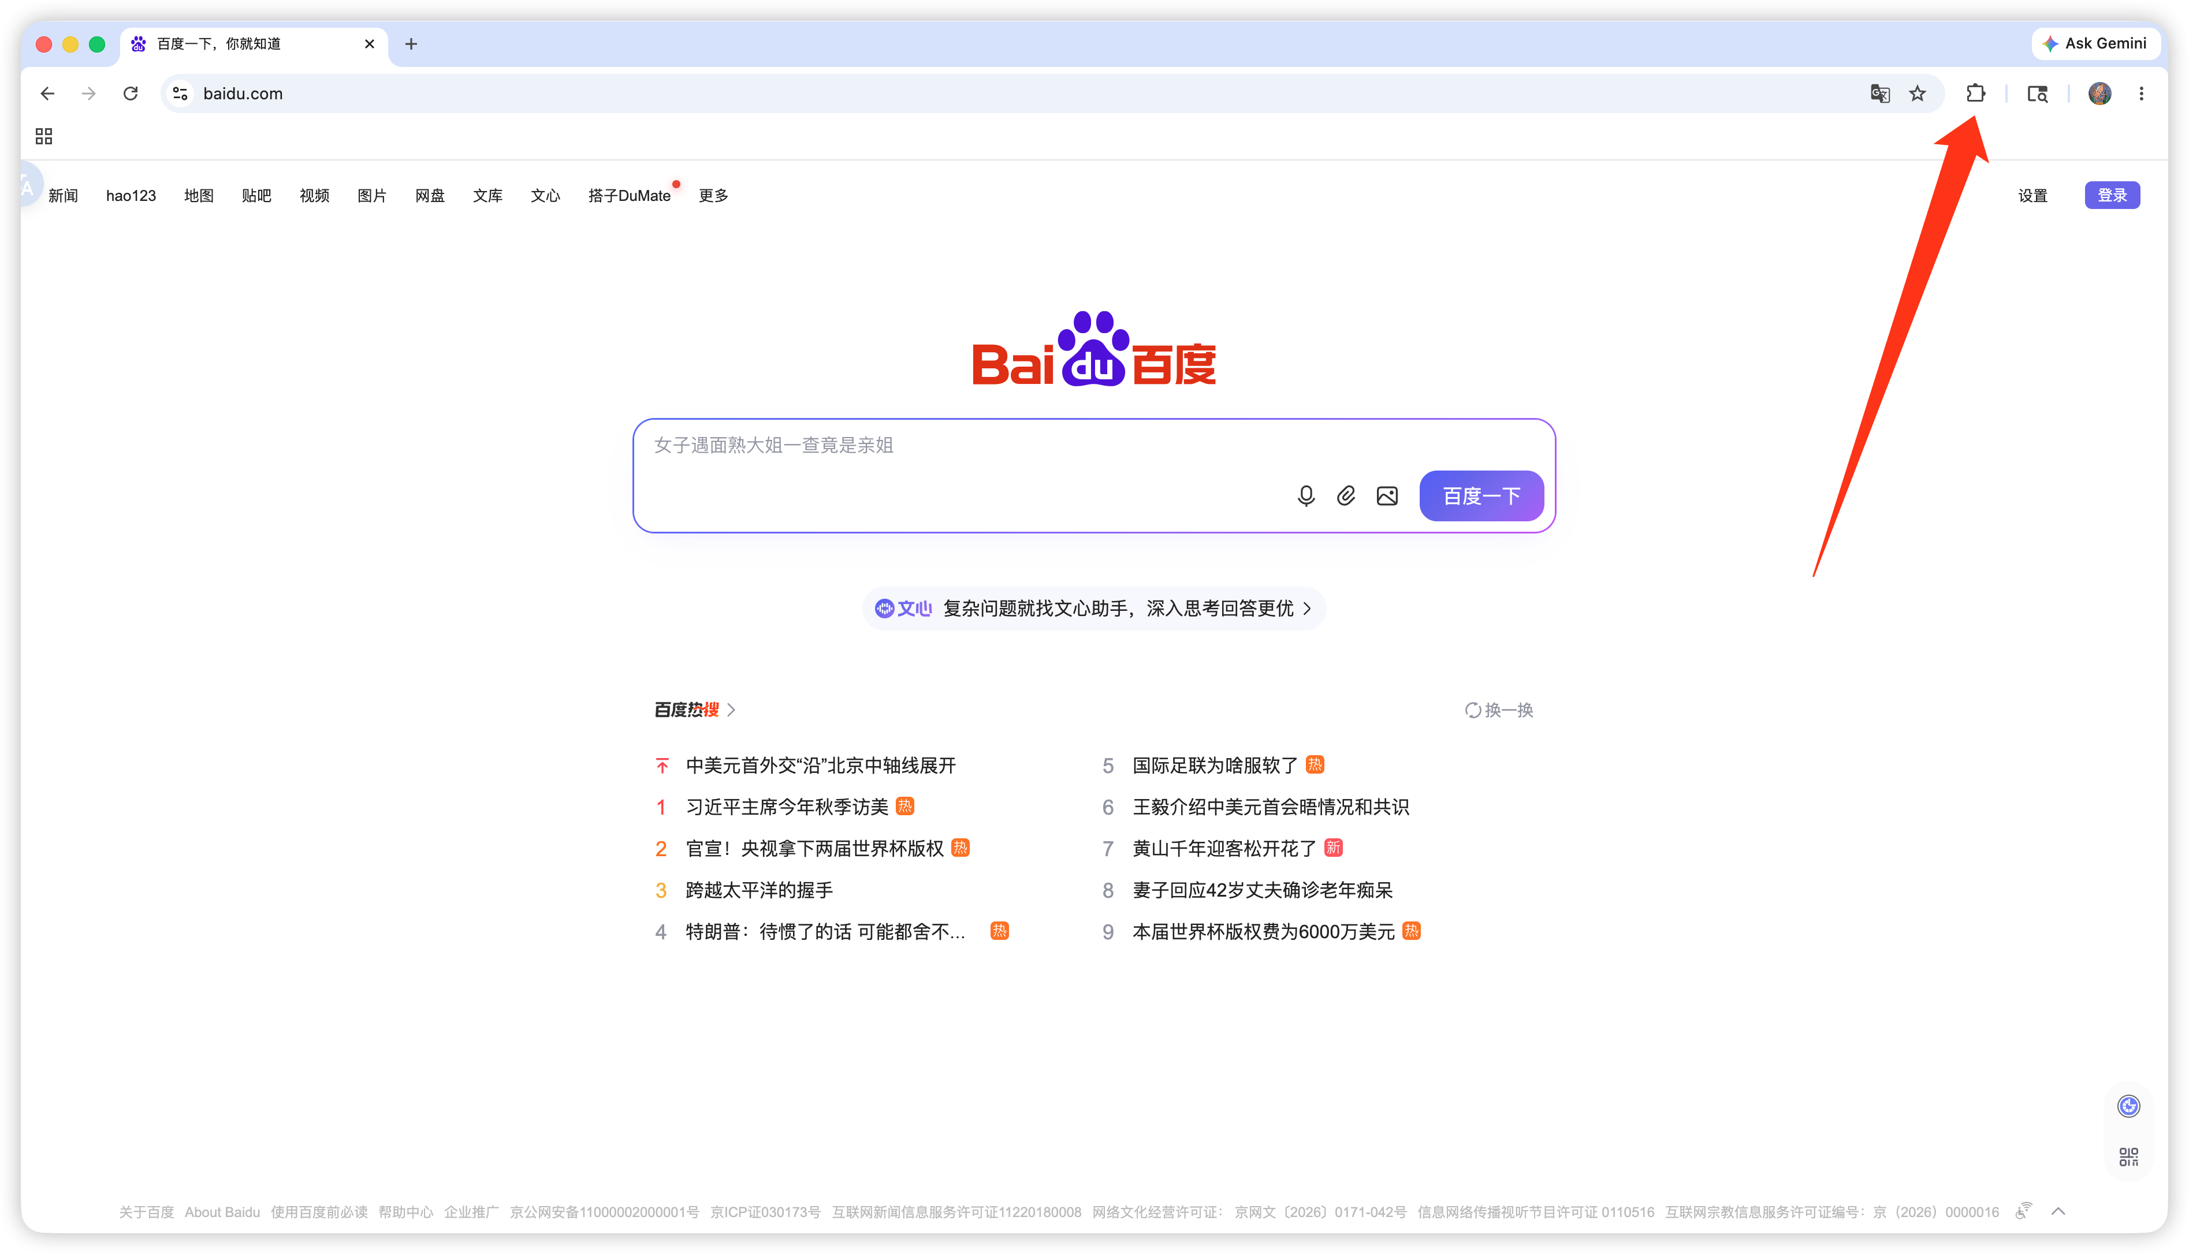The height and width of the screenshot is (1254, 2189).
Task: Open 帮助中心 footer link
Action: pyautogui.click(x=406, y=1212)
